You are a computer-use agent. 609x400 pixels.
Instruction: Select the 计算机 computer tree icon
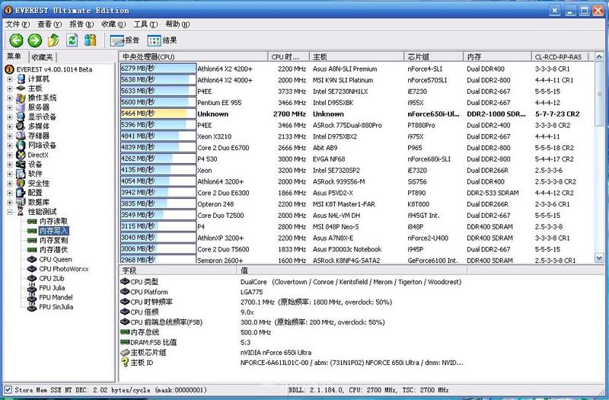pos(21,79)
